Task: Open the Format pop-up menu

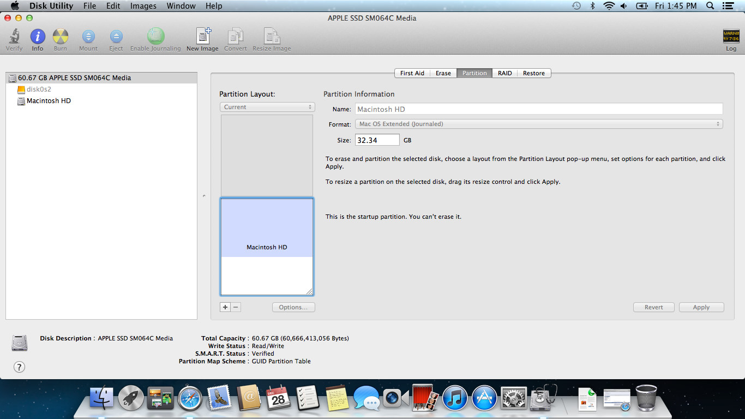Action: coord(539,124)
